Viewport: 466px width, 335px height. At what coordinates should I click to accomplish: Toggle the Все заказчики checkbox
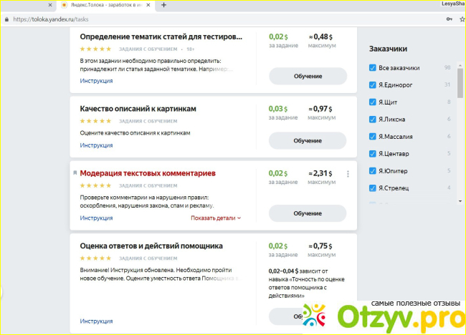(372, 68)
